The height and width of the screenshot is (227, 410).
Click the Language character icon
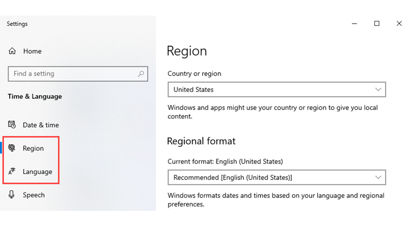[12, 172]
